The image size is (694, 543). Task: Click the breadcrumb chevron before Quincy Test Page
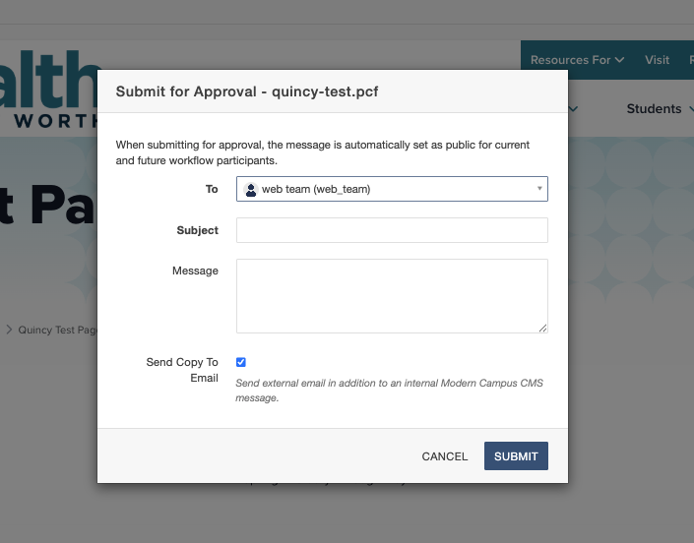tap(9, 330)
